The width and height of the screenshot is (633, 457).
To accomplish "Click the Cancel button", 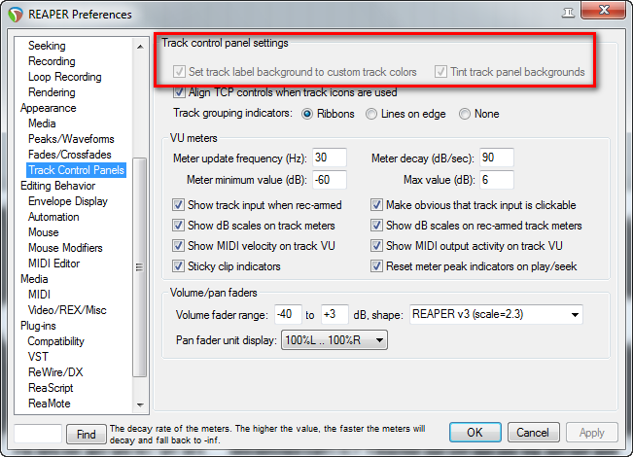I will click(x=533, y=433).
